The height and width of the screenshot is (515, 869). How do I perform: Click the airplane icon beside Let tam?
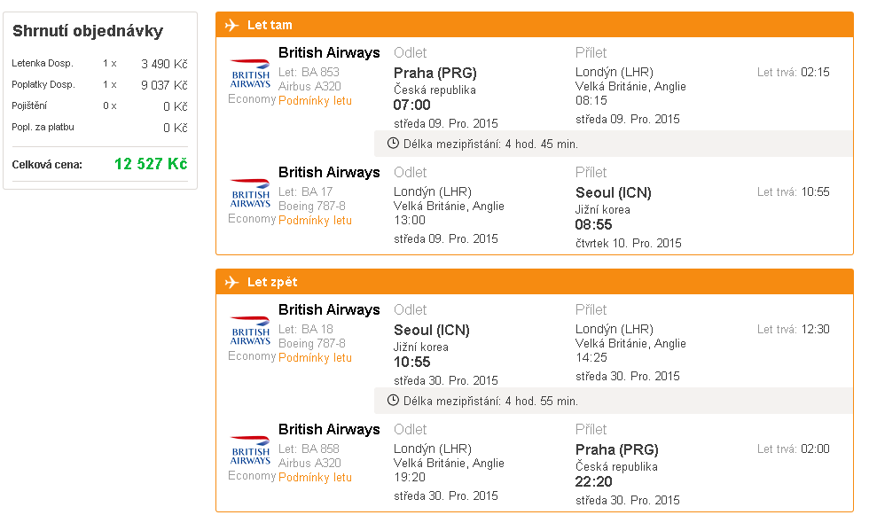pyautogui.click(x=231, y=25)
